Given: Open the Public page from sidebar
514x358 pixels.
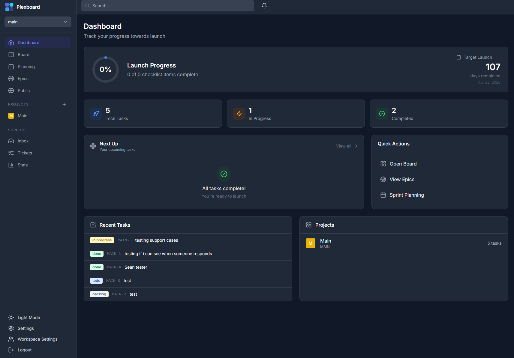Looking at the screenshot, I should pyautogui.click(x=23, y=90).
